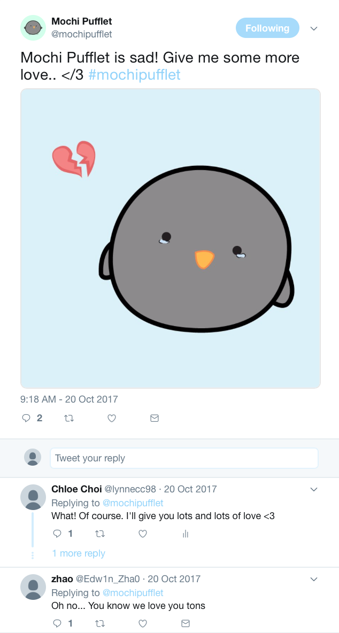Open options chevron on Chloe Choi's reply
339x633 pixels.
coord(314,489)
